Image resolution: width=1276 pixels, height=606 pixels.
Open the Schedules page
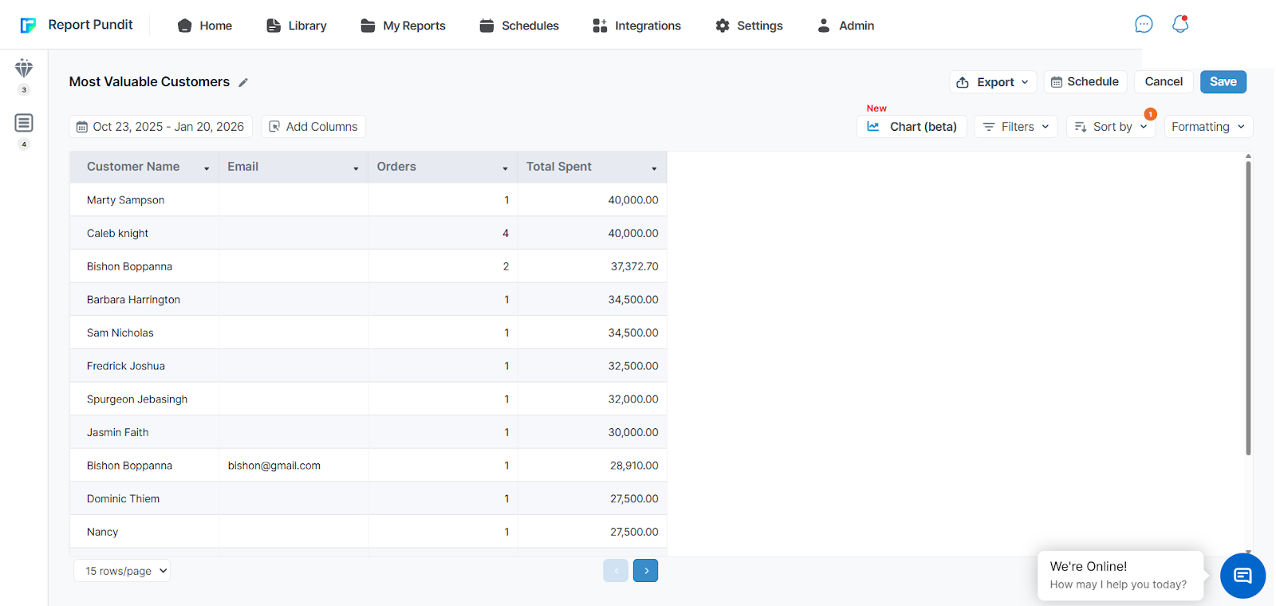[x=519, y=26]
